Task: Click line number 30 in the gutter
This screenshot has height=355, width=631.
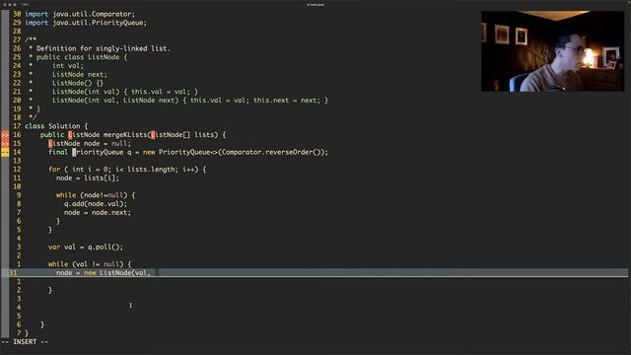Action: point(17,14)
